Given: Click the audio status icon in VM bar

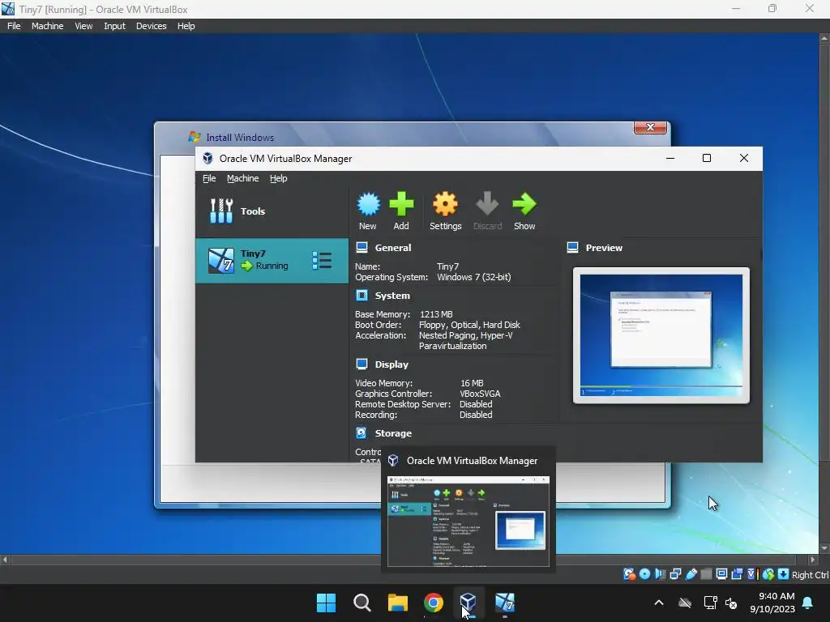Looking at the screenshot, I should pyautogui.click(x=660, y=574).
